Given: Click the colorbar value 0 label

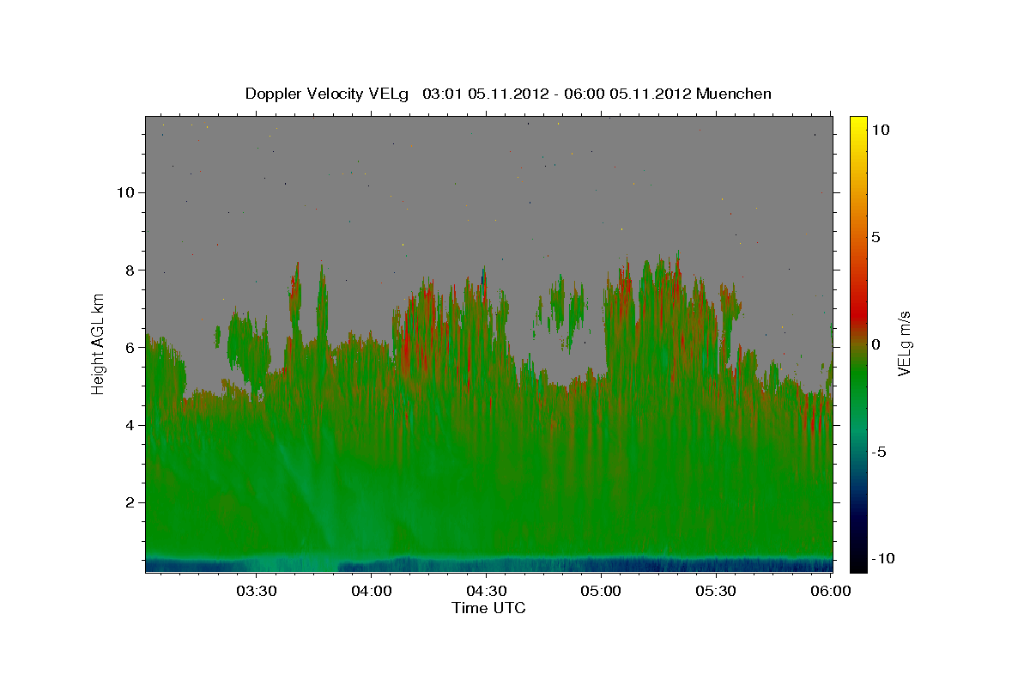Looking at the screenshot, I should click(x=875, y=344).
